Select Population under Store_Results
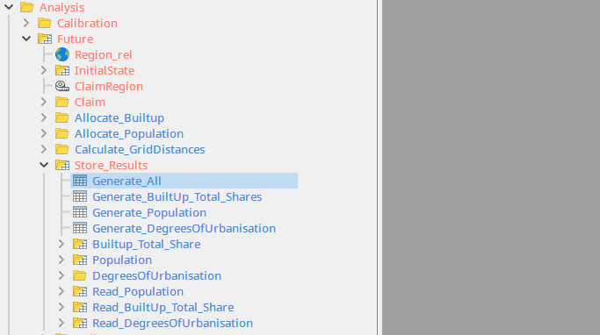The image size is (600, 335). pyautogui.click(x=122, y=260)
